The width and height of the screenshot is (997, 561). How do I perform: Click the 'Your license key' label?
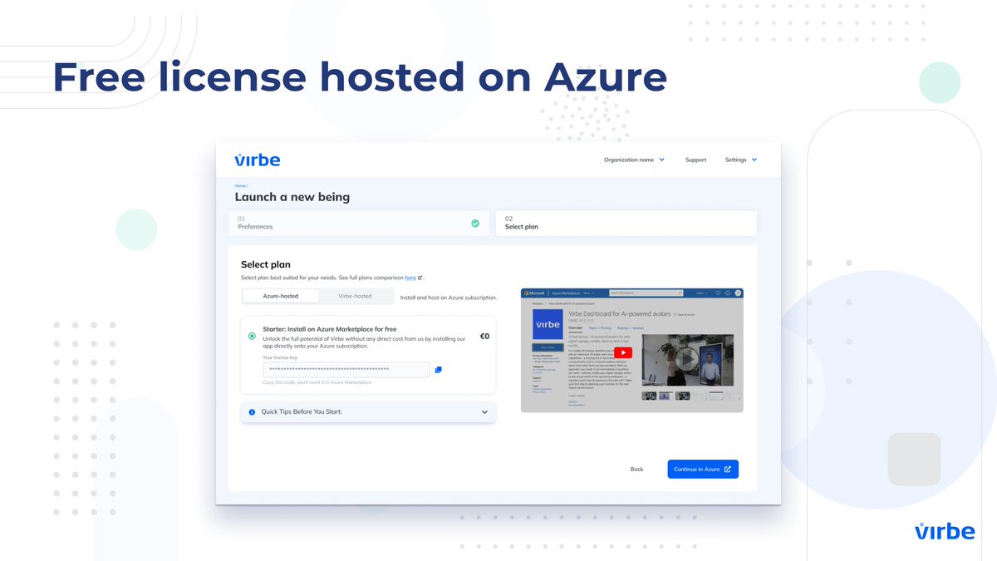click(x=280, y=357)
